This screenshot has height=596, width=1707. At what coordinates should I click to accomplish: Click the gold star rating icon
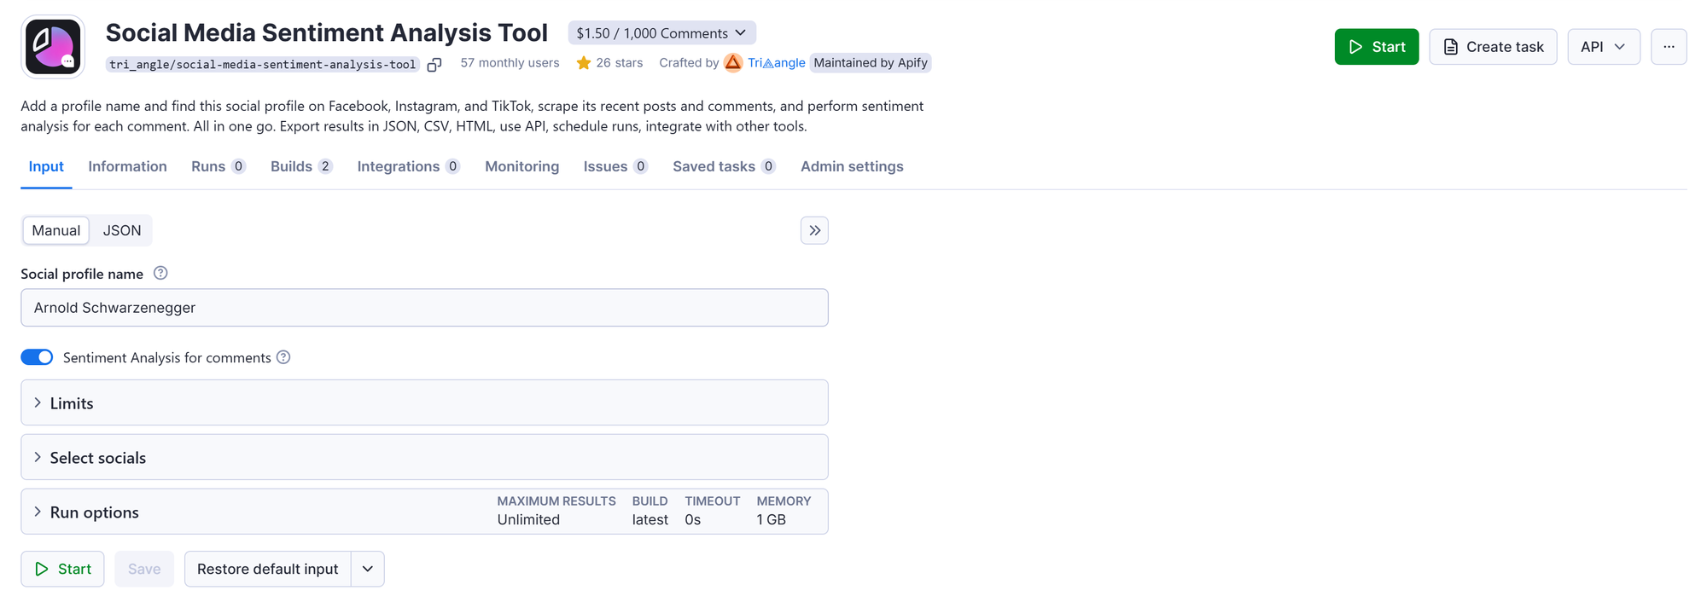[x=584, y=63]
